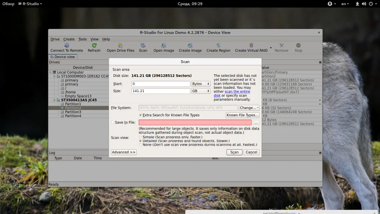Follow the 'scan the entire disk' link
The height and width of the screenshot is (214, 380).
coord(237,92)
